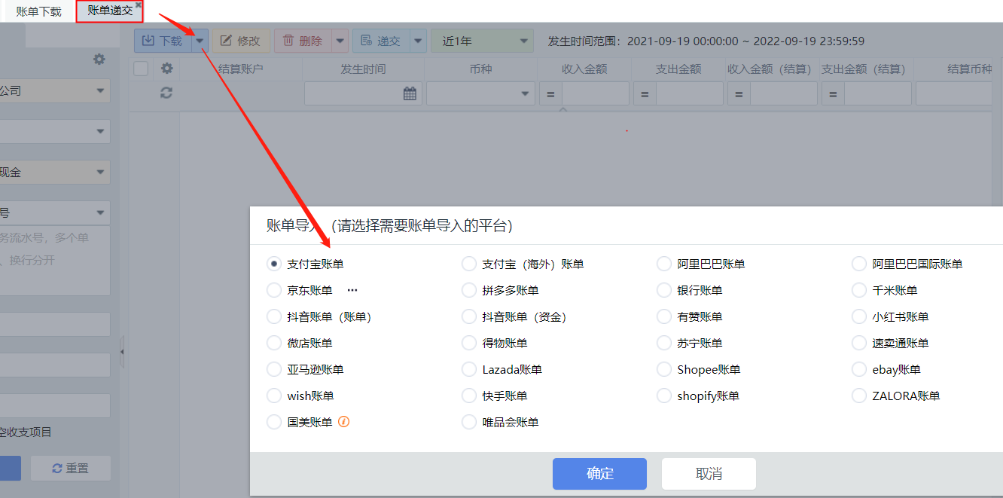The image size is (1003, 498).
Task: Select the 支付宝（海外）账单 radio option
Action: pos(469,264)
